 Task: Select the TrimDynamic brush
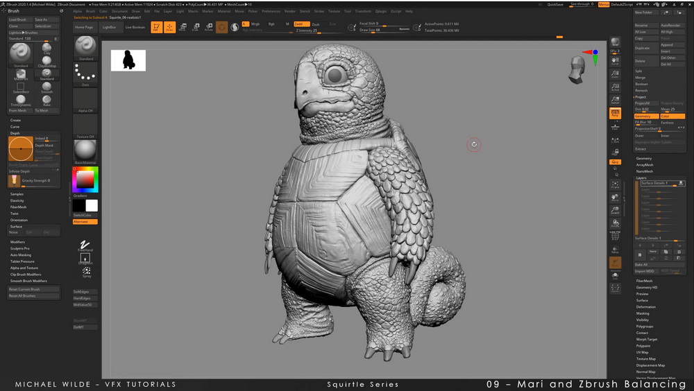click(x=20, y=101)
